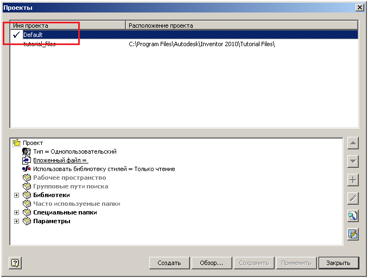Select the tutorial_files project row
The image size is (368, 278).
click(x=39, y=44)
